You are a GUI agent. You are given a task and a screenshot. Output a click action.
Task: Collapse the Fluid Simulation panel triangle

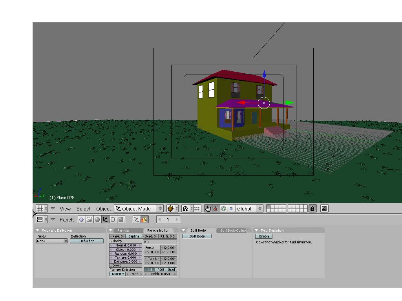(x=256, y=230)
